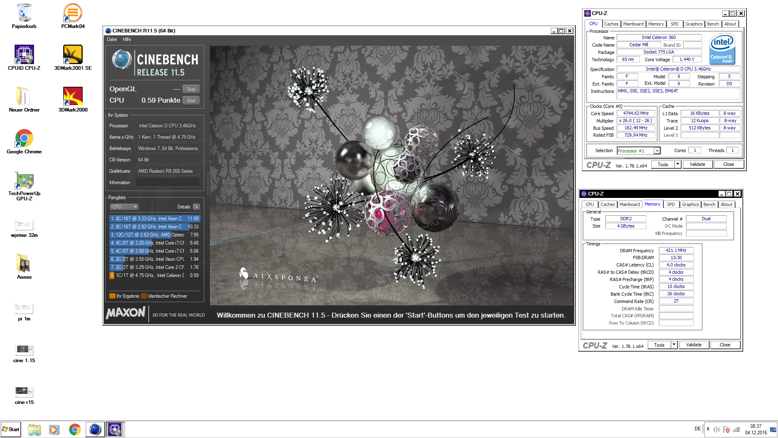Screen dimensions: 778x438
Task: Click network signal tray icon
Action: coord(736,429)
